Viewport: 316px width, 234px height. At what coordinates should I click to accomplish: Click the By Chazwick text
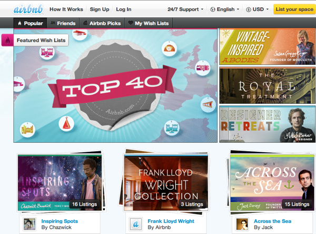click(56, 227)
